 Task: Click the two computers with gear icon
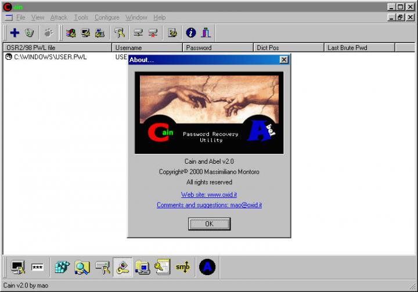point(100,33)
